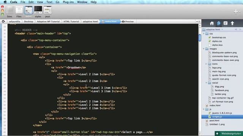Expand the icons folder

click(x=206, y=64)
